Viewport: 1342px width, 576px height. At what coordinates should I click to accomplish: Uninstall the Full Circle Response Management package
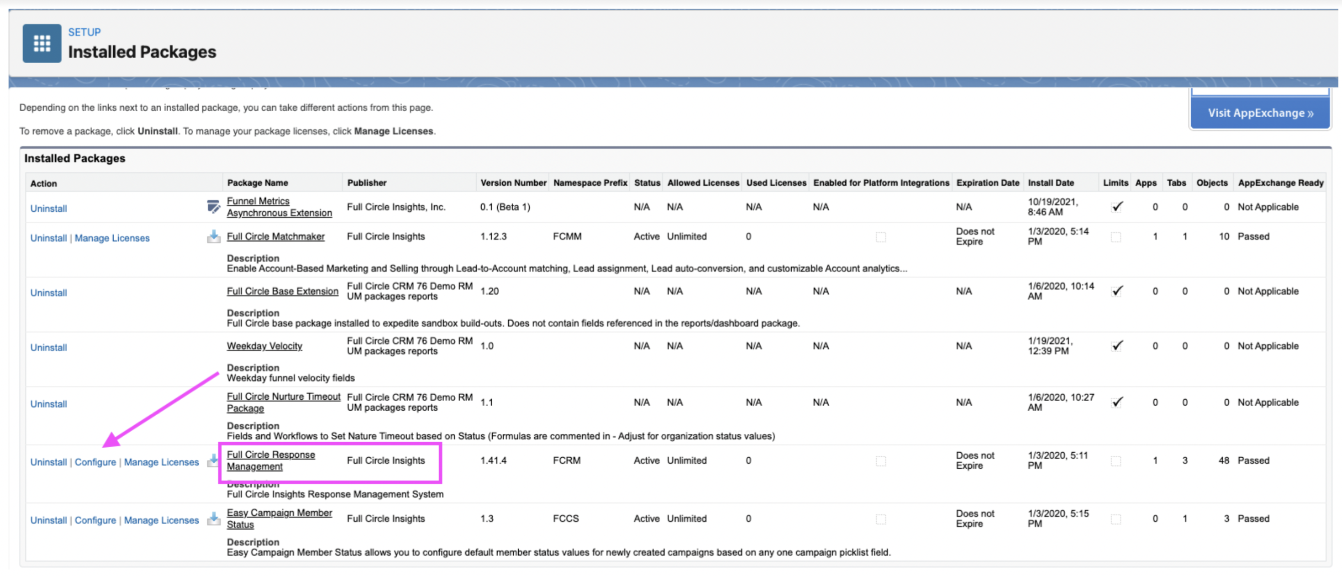[49, 462]
